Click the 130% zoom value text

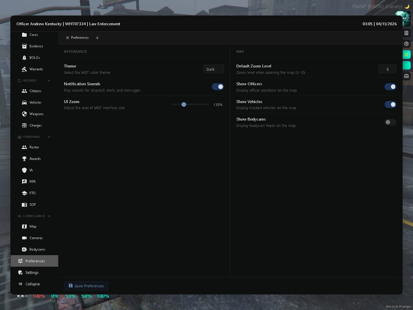click(218, 105)
